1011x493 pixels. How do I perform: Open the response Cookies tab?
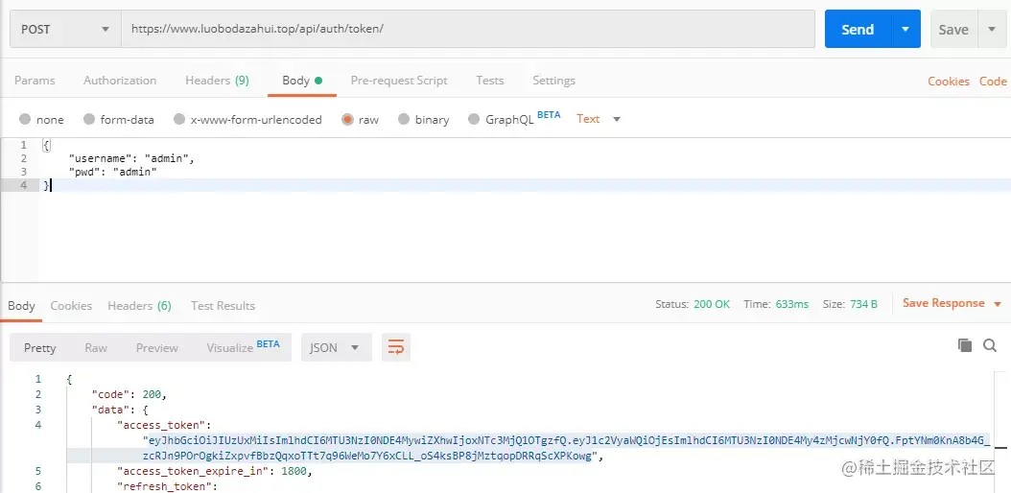click(71, 305)
